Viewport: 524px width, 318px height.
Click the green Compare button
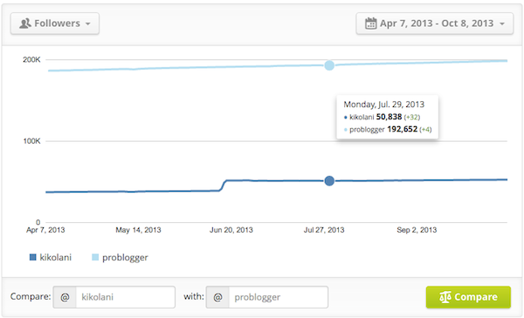coord(468,297)
